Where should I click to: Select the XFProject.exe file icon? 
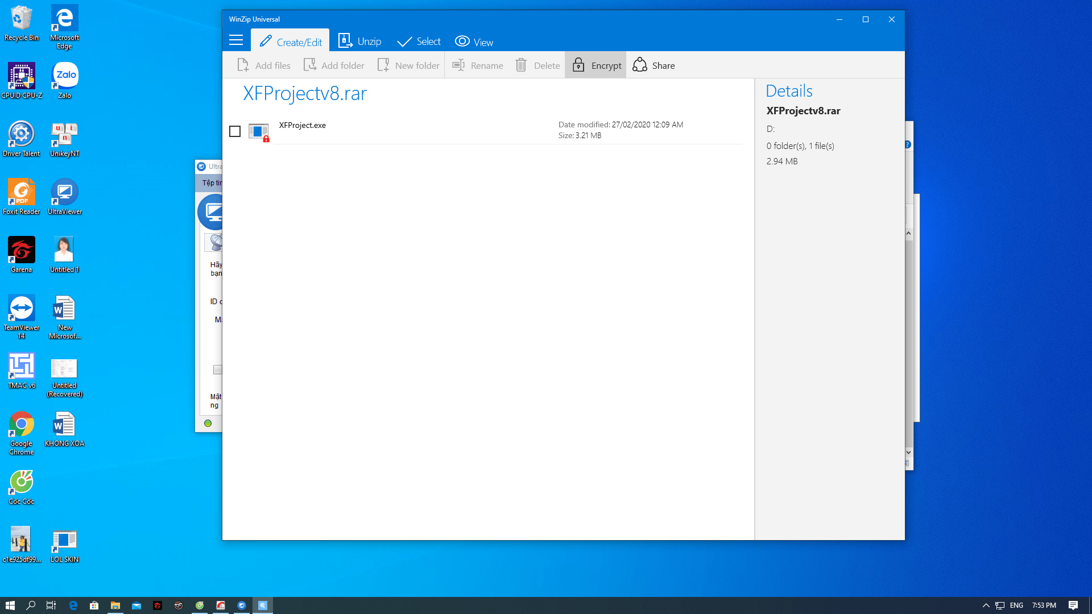click(x=259, y=132)
